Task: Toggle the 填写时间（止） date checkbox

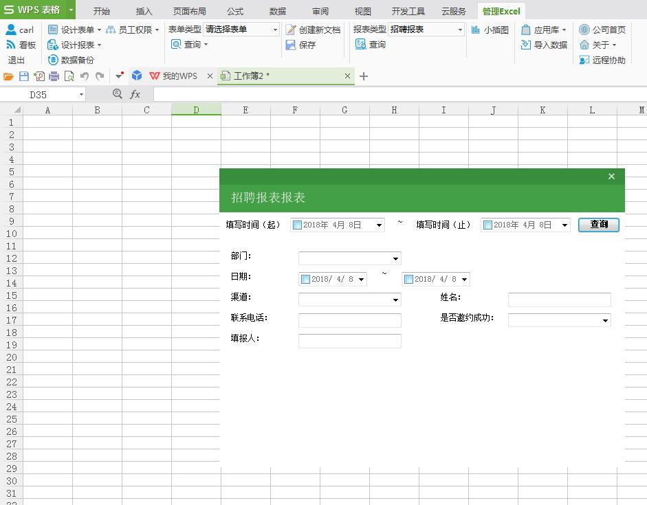Action: point(487,225)
